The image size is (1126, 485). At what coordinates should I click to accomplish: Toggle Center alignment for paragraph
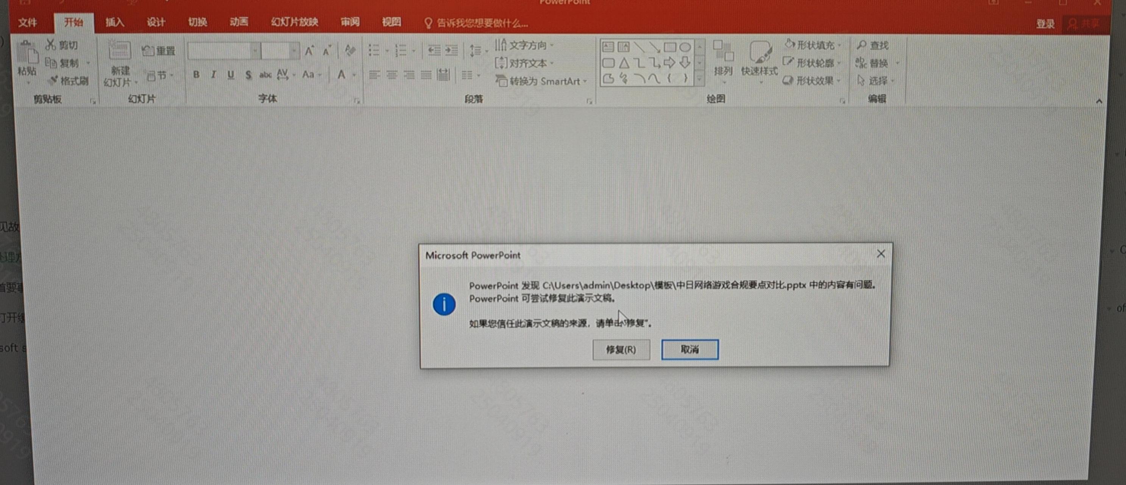tap(391, 75)
